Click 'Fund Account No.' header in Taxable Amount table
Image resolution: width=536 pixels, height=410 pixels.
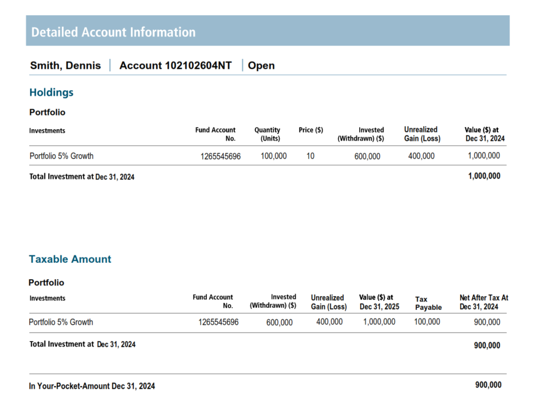[x=212, y=301]
